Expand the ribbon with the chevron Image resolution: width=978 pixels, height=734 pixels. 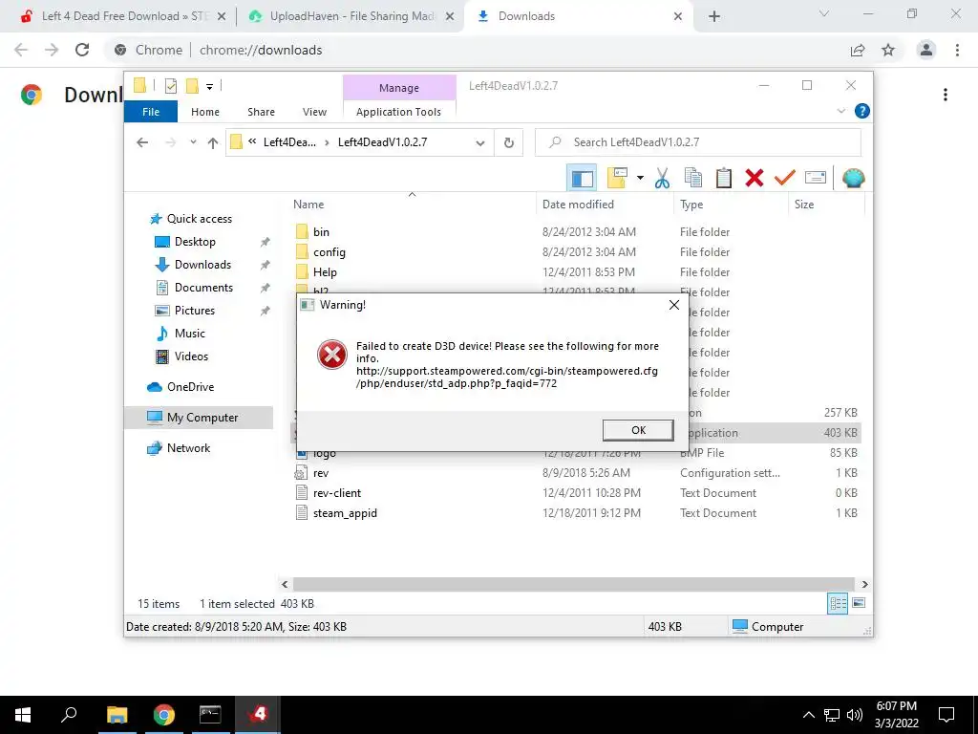[840, 111]
